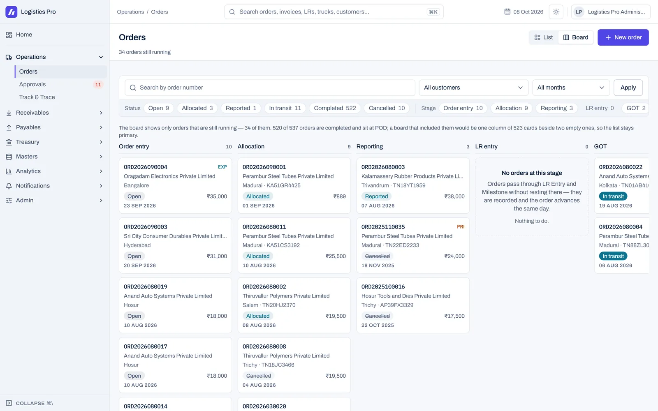Open the All months dropdown
Screen dimensions: 658x411
(x=571, y=88)
